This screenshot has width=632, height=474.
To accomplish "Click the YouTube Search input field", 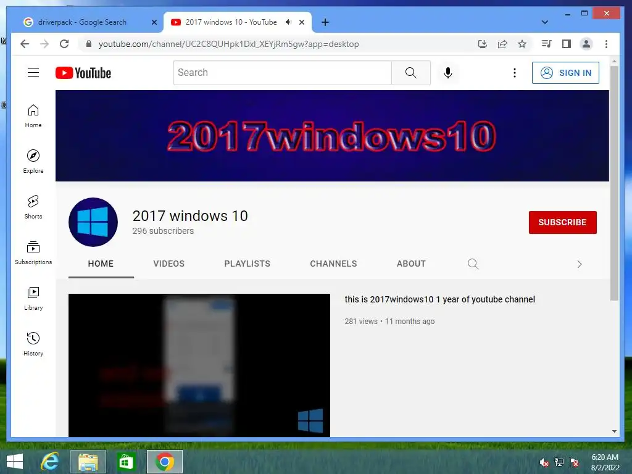I will (282, 73).
